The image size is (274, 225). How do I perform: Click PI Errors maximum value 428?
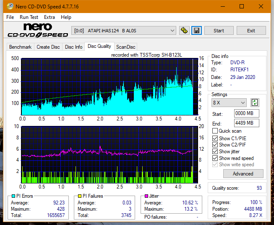tap(61, 209)
